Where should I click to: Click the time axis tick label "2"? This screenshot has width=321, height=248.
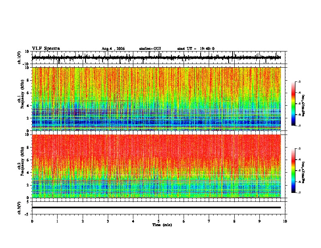(x=83, y=221)
